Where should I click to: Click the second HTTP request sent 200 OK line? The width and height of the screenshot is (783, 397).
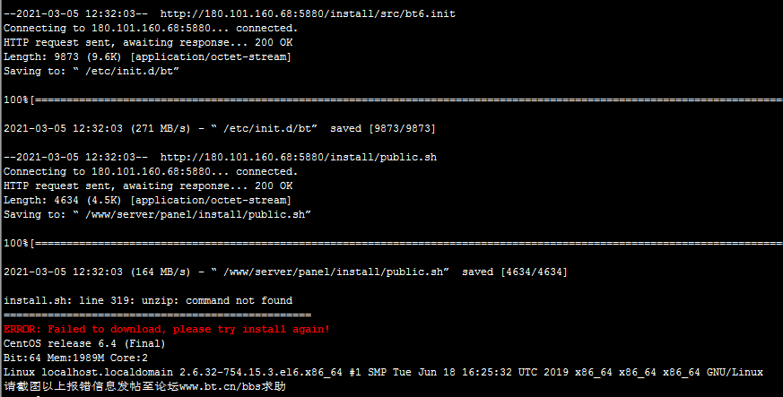(x=148, y=186)
